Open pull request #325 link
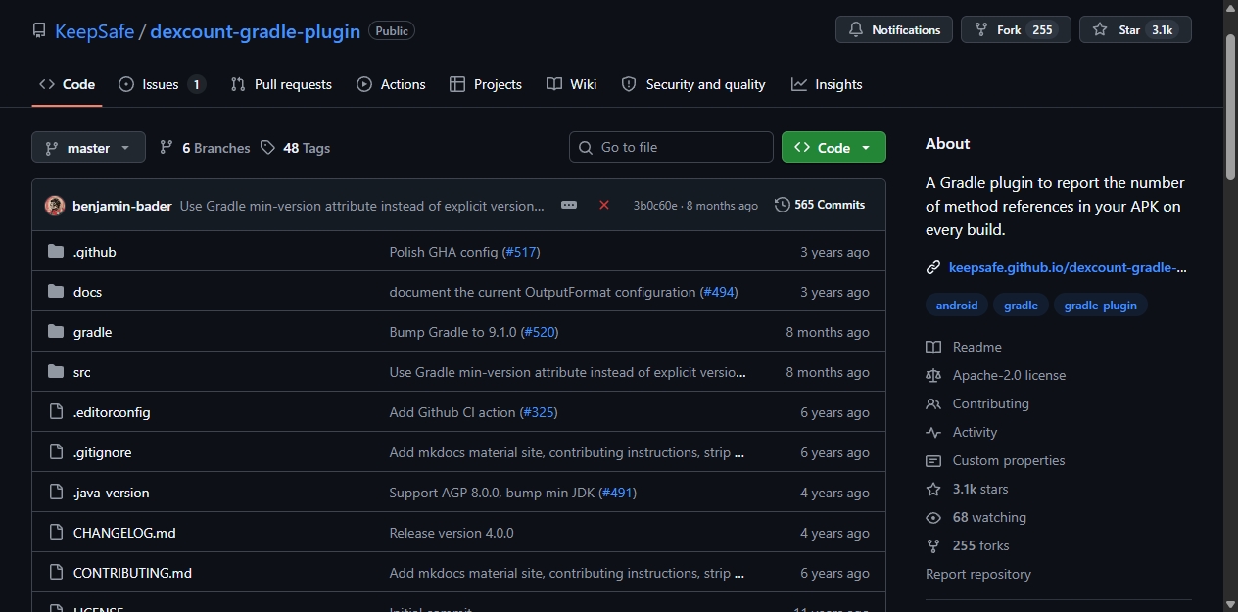Viewport: 1238px width, 612px height. 539,412
